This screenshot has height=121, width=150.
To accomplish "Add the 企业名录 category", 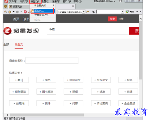I will click(x=128, y=103).
